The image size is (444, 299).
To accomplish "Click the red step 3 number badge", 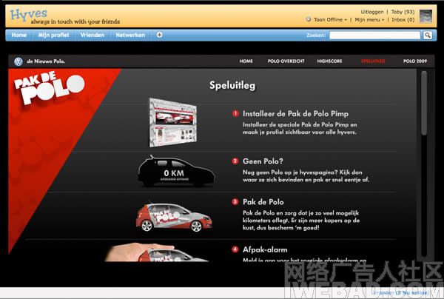I will [235, 201].
